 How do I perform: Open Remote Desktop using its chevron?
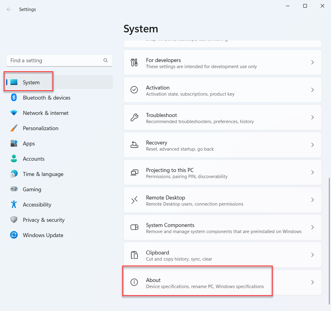[x=313, y=200]
